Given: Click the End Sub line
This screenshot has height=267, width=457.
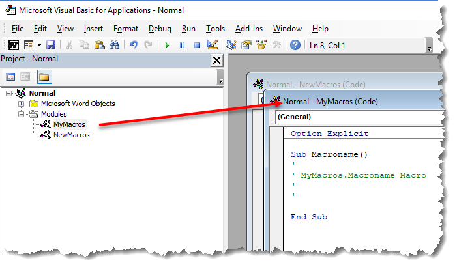Looking at the screenshot, I should (x=308, y=217).
